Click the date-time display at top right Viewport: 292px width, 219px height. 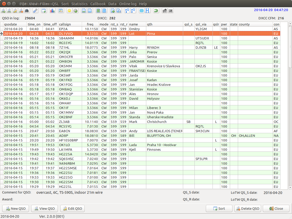point(271,10)
